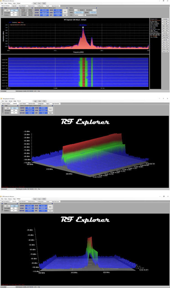This screenshot has width=170, height=288.
Task: Click the HOLD button in middle window
Action: pos(13,108)
